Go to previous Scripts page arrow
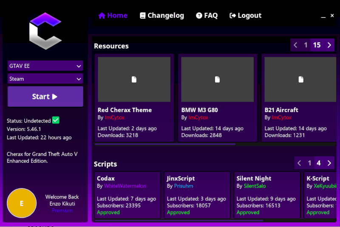 click(300, 163)
